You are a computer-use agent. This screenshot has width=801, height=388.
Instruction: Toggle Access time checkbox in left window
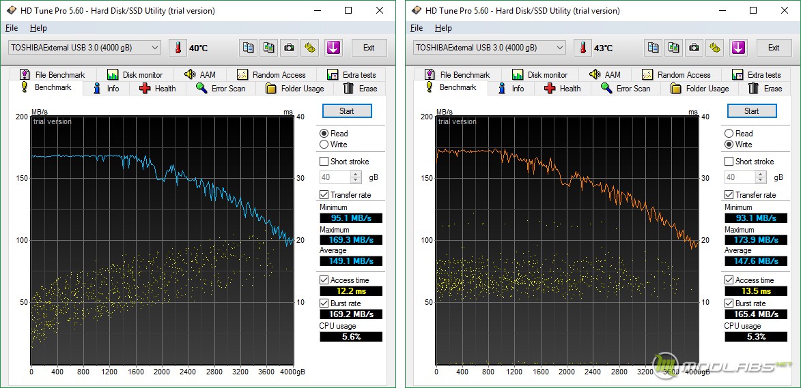(x=324, y=280)
